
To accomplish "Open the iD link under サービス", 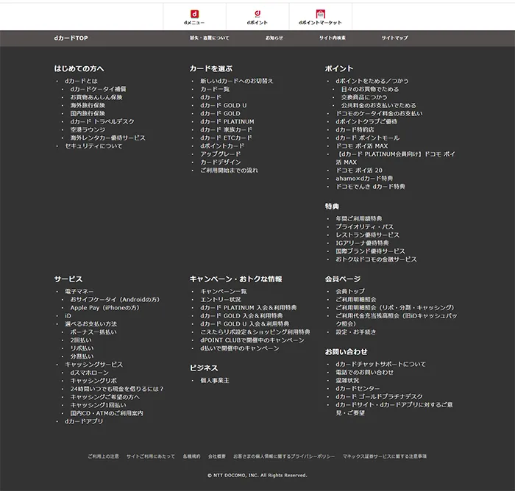I will click(68, 316).
